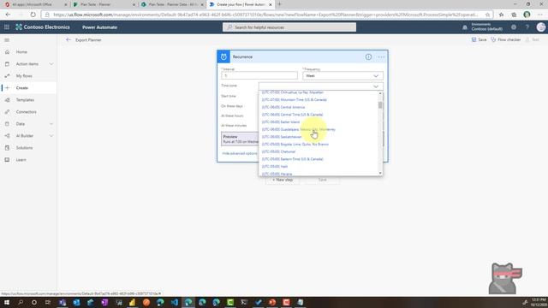Image resolution: width=548 pixels, height=308 pixels.
Task: Open the Windows Start menu
Action: coord(7,302)
